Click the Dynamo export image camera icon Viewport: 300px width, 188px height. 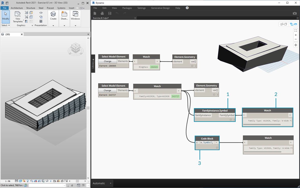pos(295,13)
